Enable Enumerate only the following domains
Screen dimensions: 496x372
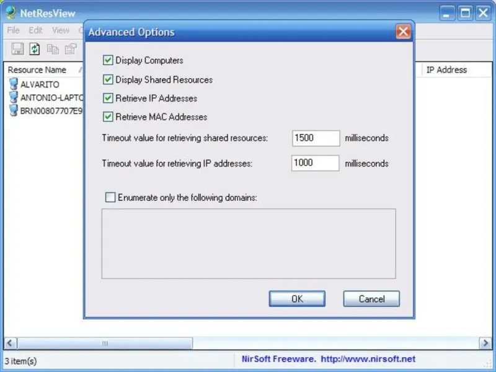tap(110, 197)
